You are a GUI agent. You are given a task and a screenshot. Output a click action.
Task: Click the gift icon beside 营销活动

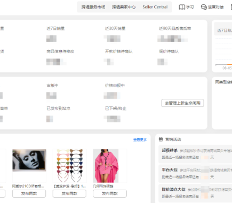[x=161, y=139]
